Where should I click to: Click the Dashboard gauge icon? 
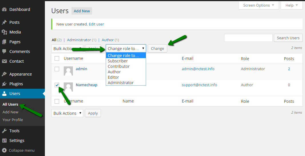pos(4,9)
